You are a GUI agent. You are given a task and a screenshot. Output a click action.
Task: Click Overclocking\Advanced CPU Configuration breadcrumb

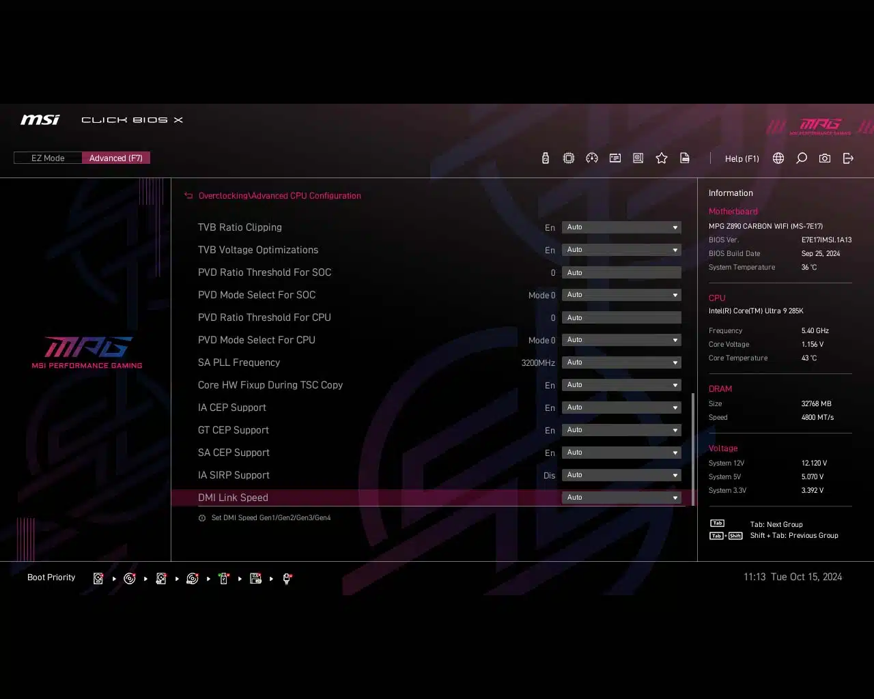tap(280, 196)
